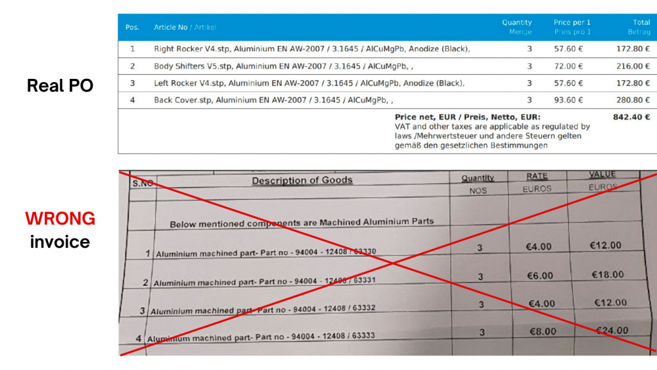Click the VAT and other taxes note
Image resolution: width=657 pixels, height=370 pixels.
(x=492, y=136)
